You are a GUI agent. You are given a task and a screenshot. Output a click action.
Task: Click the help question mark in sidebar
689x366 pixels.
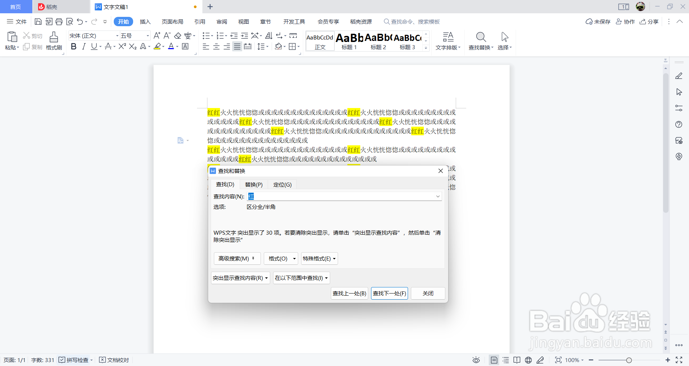coord(679,125)
